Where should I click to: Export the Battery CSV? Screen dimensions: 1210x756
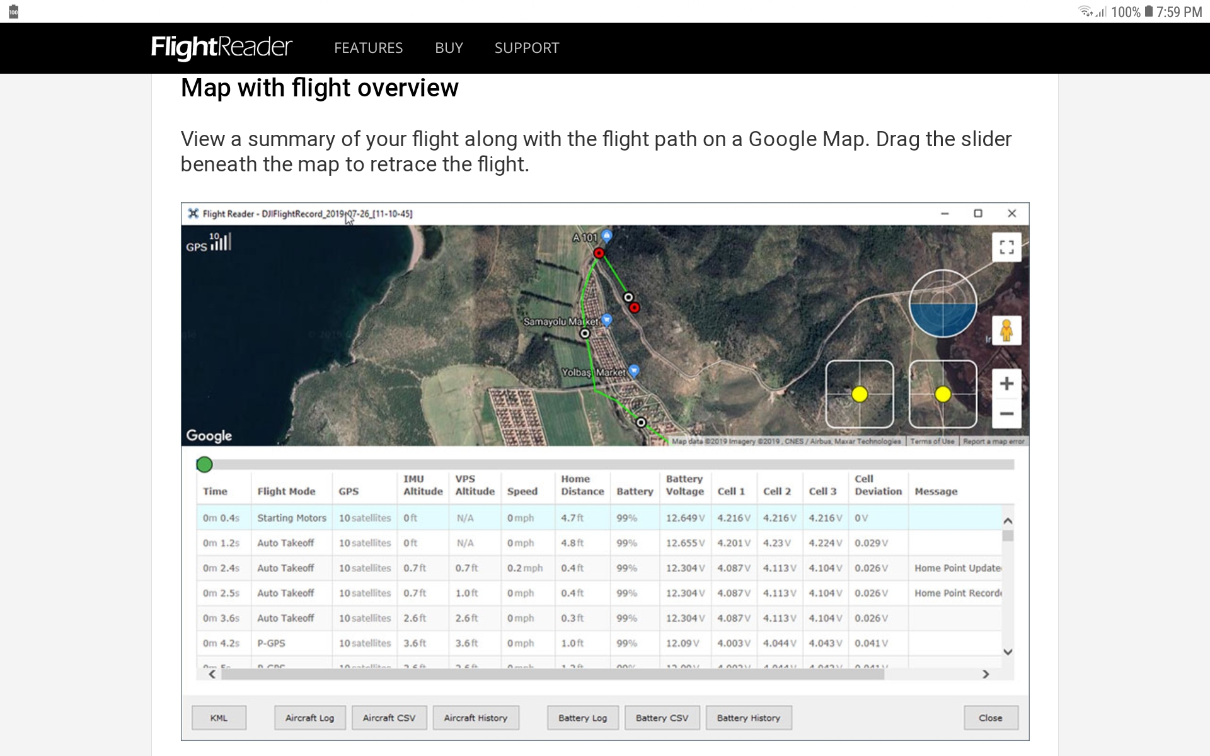pos(662,718)
